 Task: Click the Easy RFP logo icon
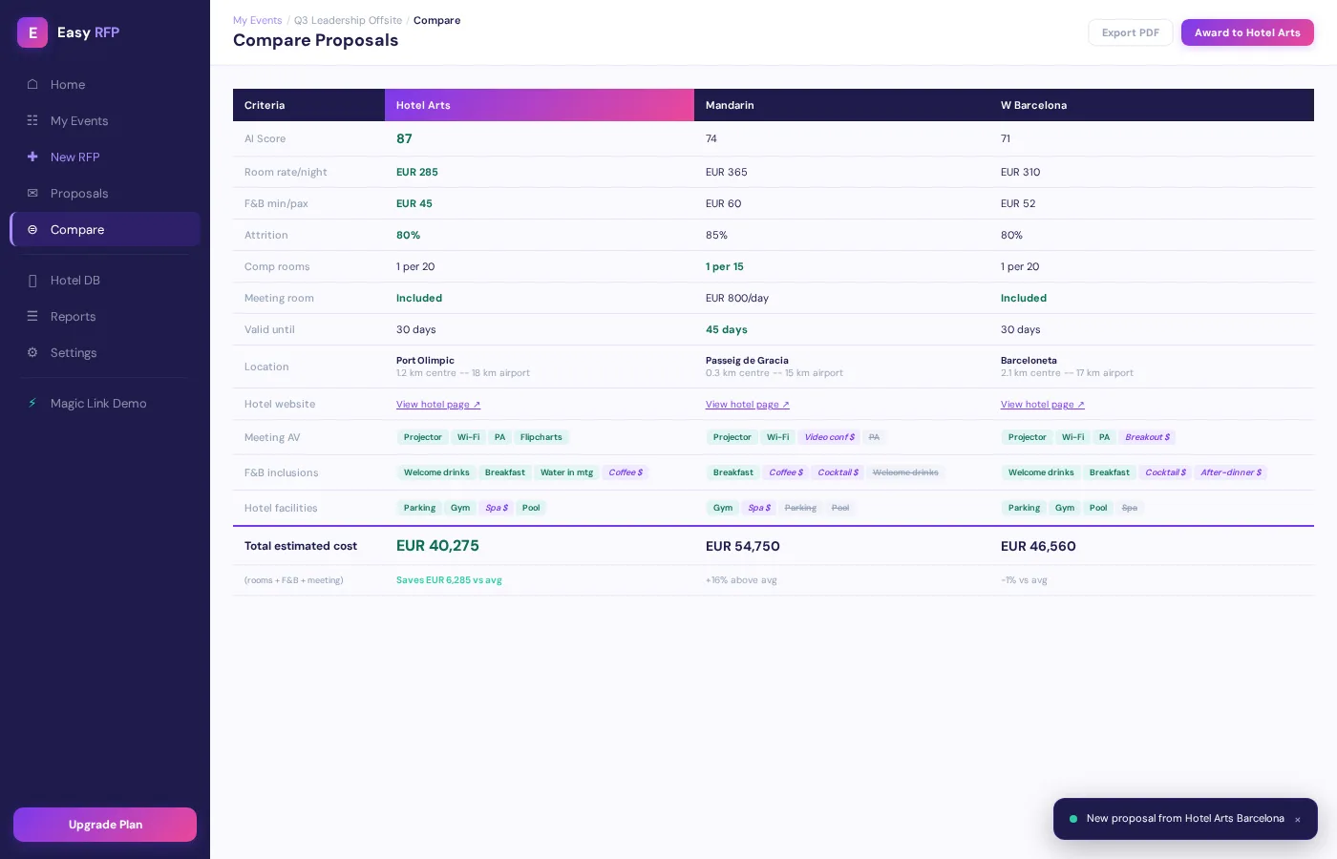click(x=32, y=32)
